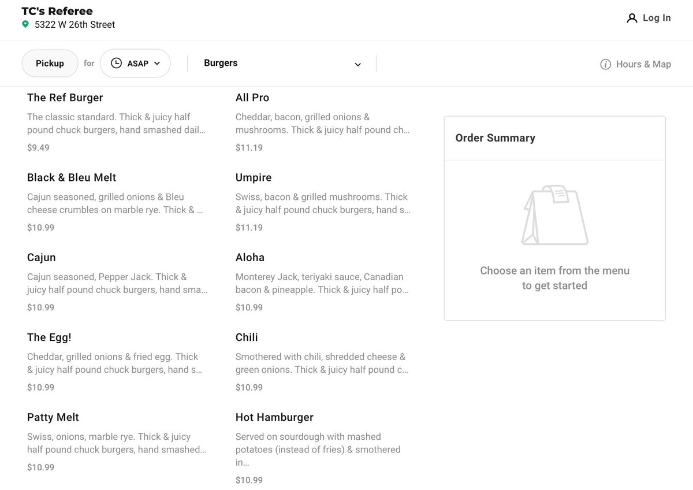Click the green location pin icon

(x=25, y=24)
